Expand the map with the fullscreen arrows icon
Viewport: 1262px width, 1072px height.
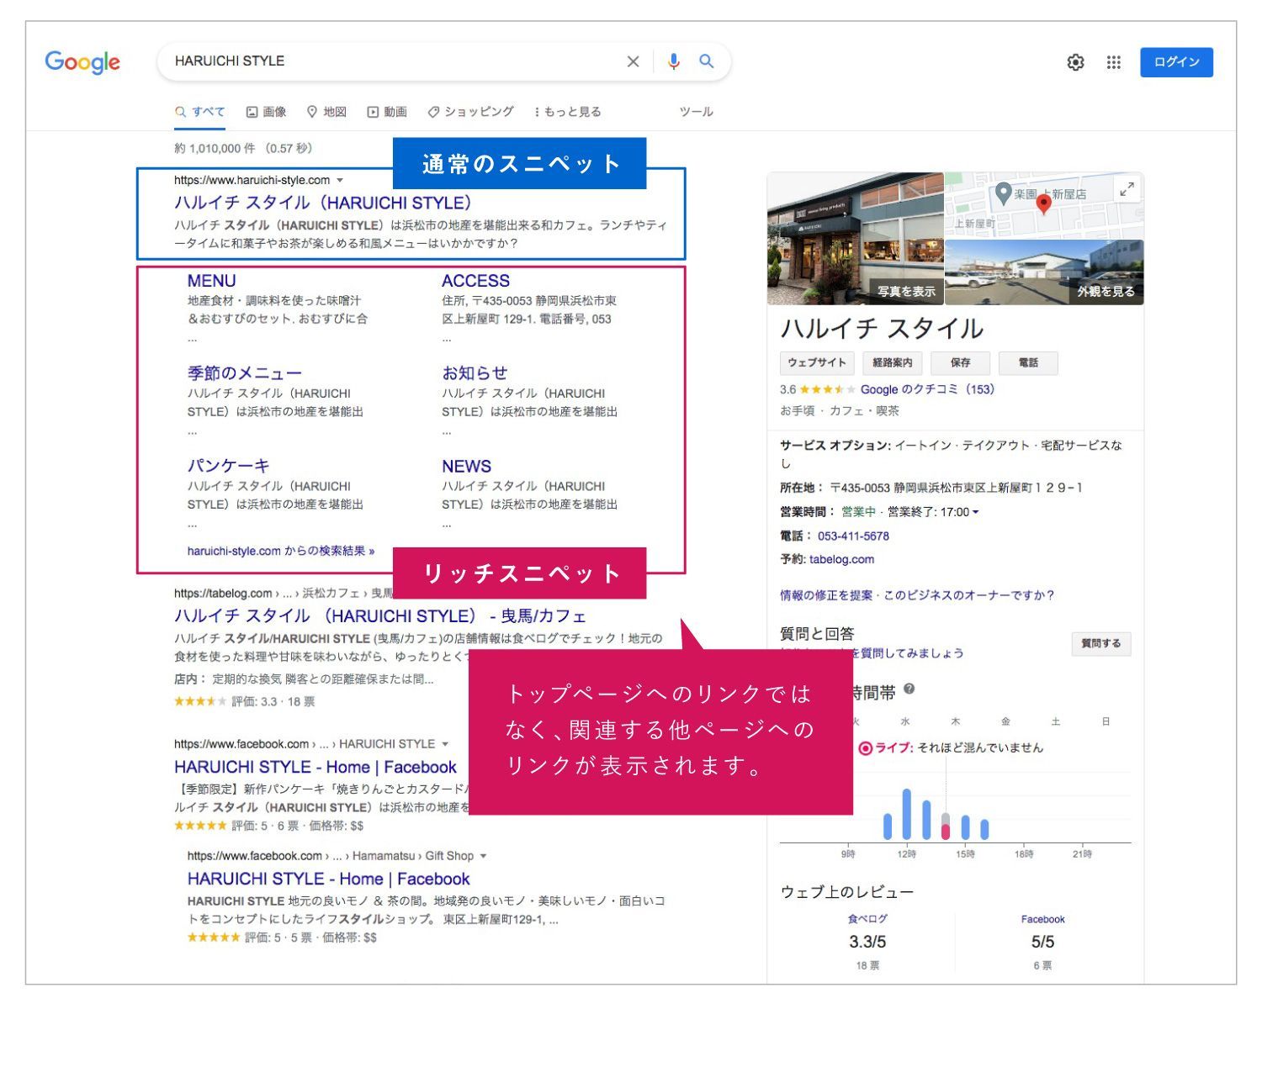pos(1127,190)
